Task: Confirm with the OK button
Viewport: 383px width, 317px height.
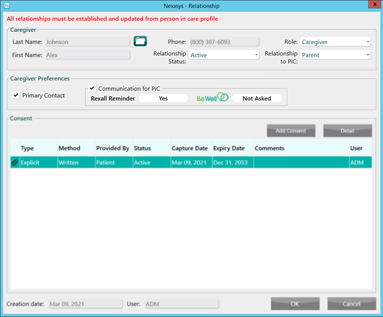Action: [295, 304]
